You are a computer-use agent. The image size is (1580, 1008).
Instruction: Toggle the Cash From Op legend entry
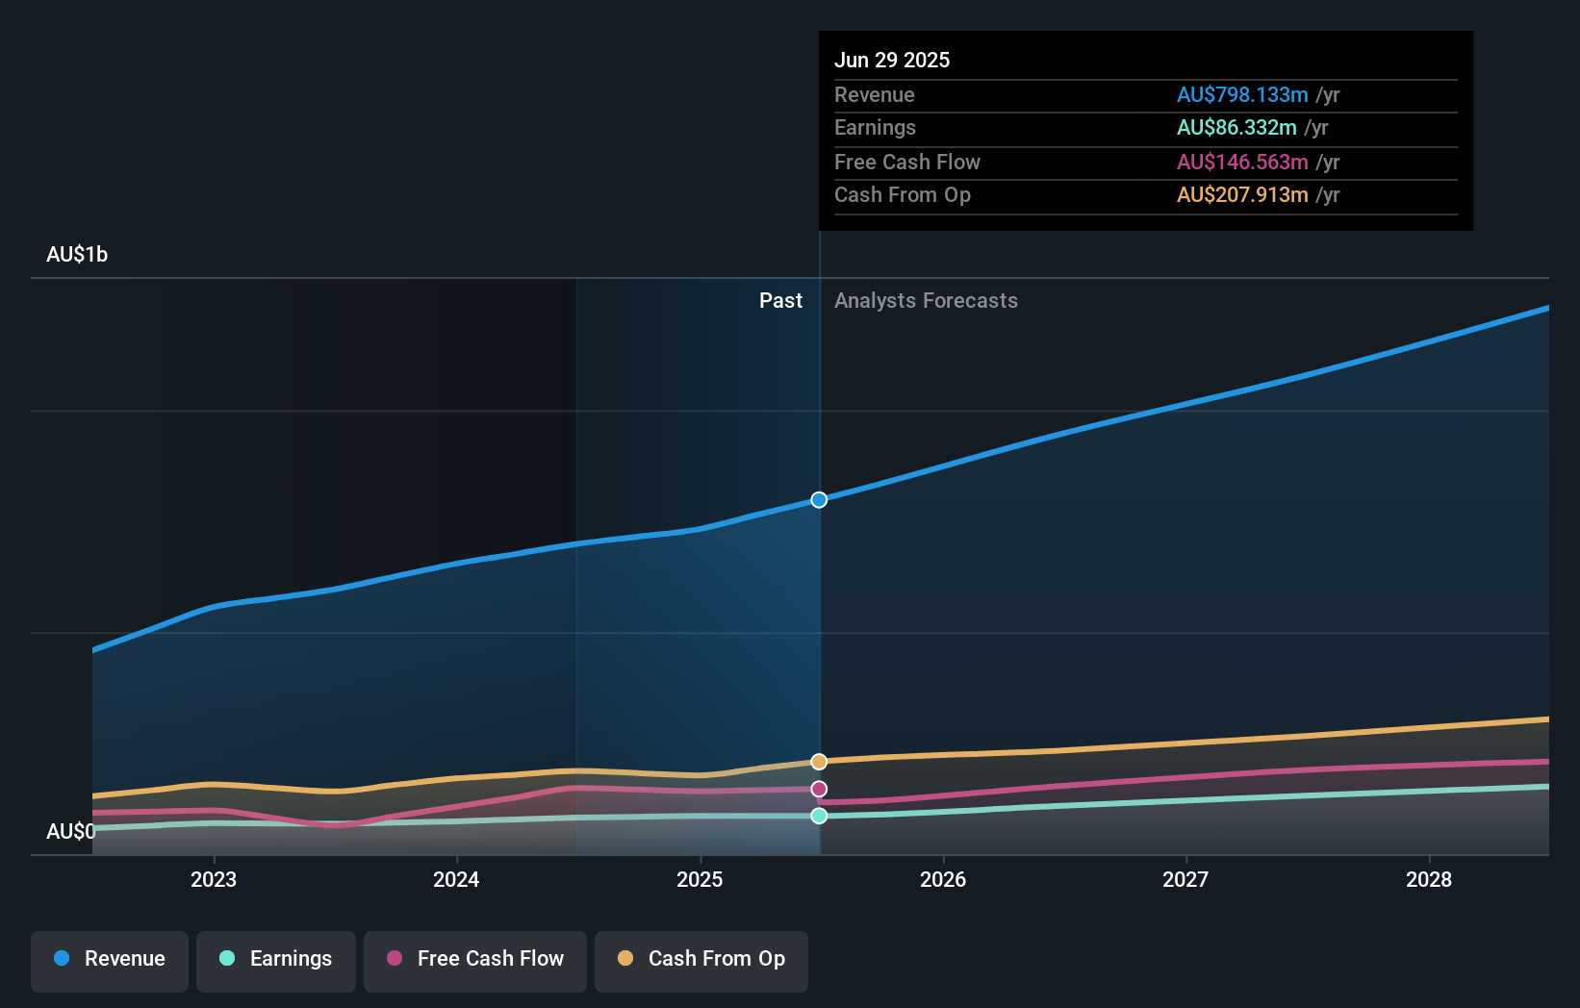click(701, 959)
